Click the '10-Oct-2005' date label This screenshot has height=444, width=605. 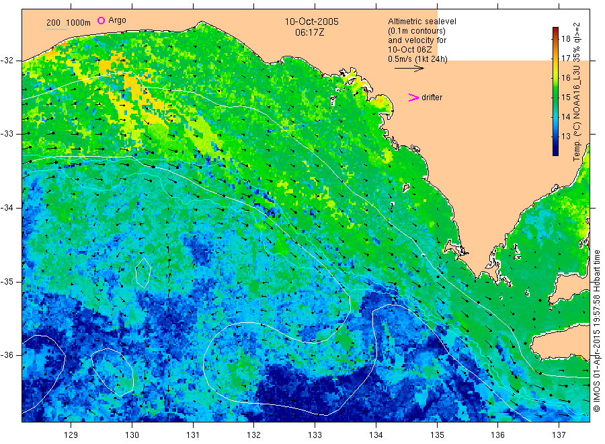311,22
